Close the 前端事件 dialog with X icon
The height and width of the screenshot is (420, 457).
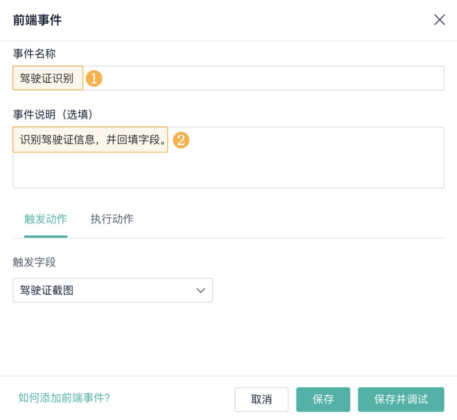coord(439,20)
